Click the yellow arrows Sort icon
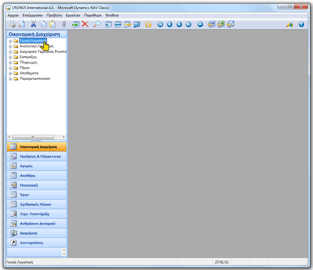 pyautogui.click(x=148, y=24)
